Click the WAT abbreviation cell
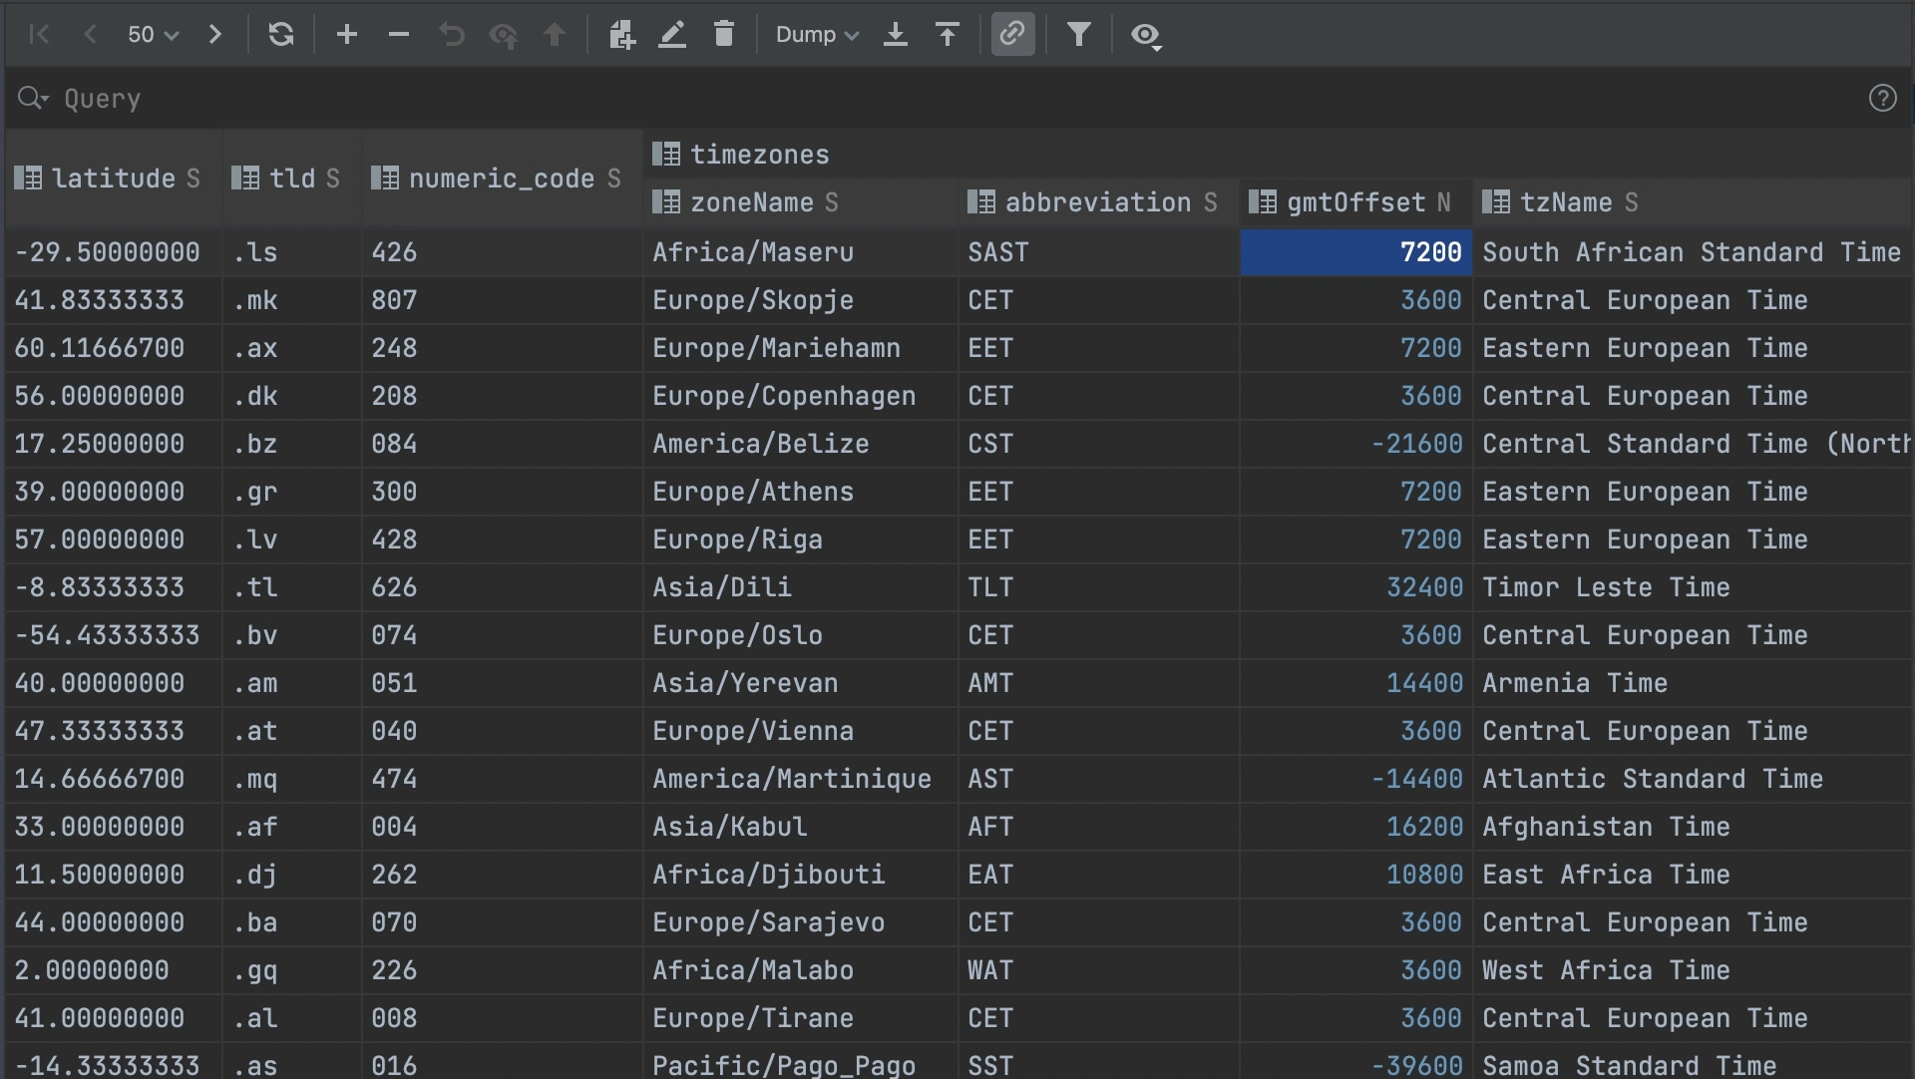Image resolution: width=1915 pixels, height=1079 pixels. point(1099,970)
